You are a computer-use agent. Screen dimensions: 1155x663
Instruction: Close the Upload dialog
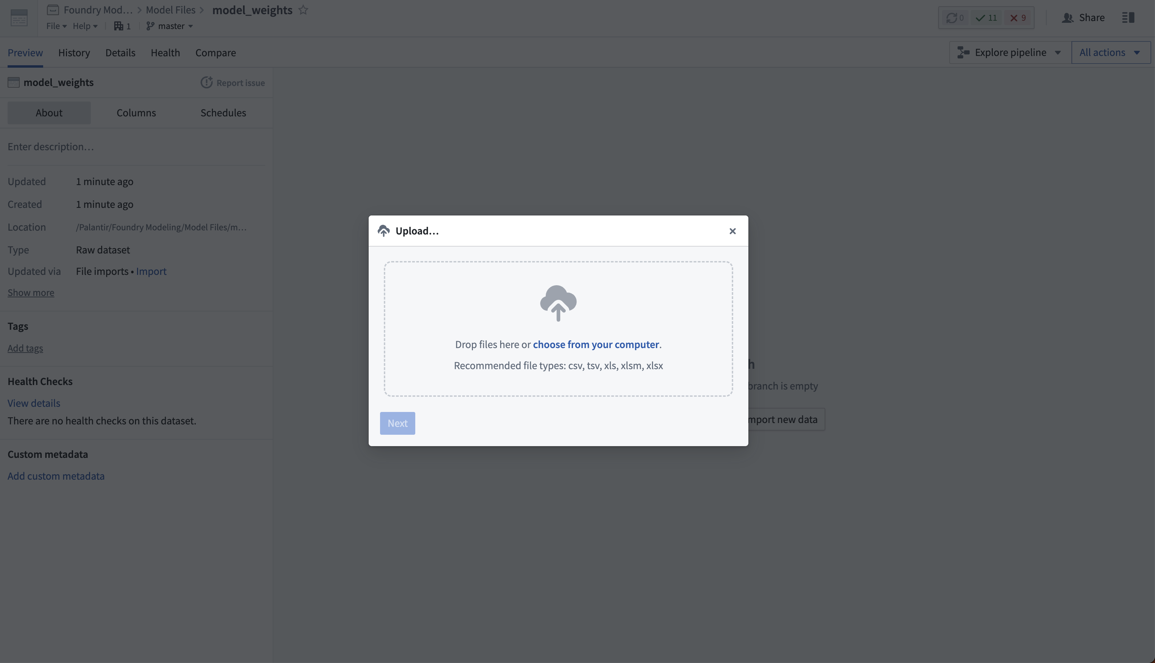[x=732, y=231]
